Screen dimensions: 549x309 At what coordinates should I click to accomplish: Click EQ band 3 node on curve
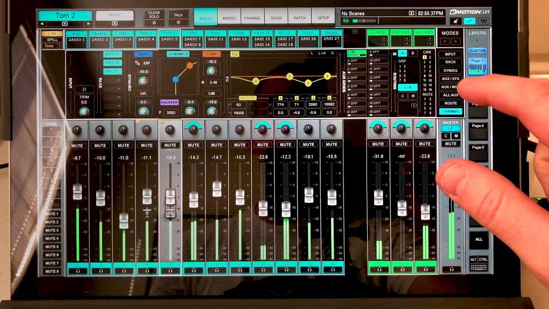tap(308, 83)
